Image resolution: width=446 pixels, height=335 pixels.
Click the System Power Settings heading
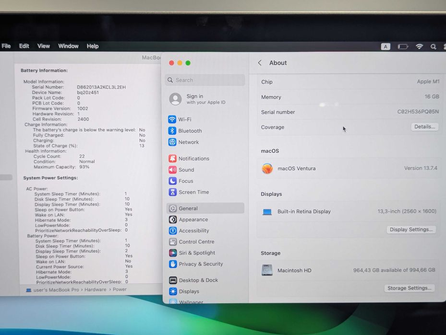pyautogui.click(x=50, y=178)
